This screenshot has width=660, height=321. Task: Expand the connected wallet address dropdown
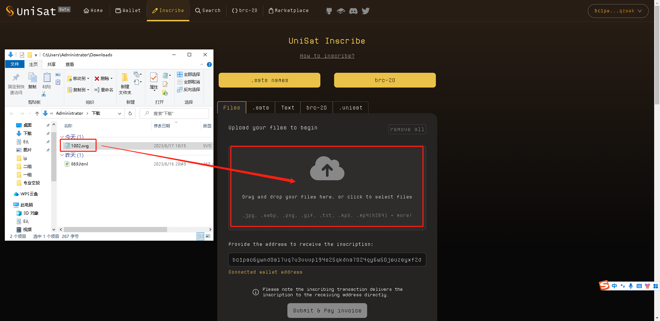(x=618, y=11)
